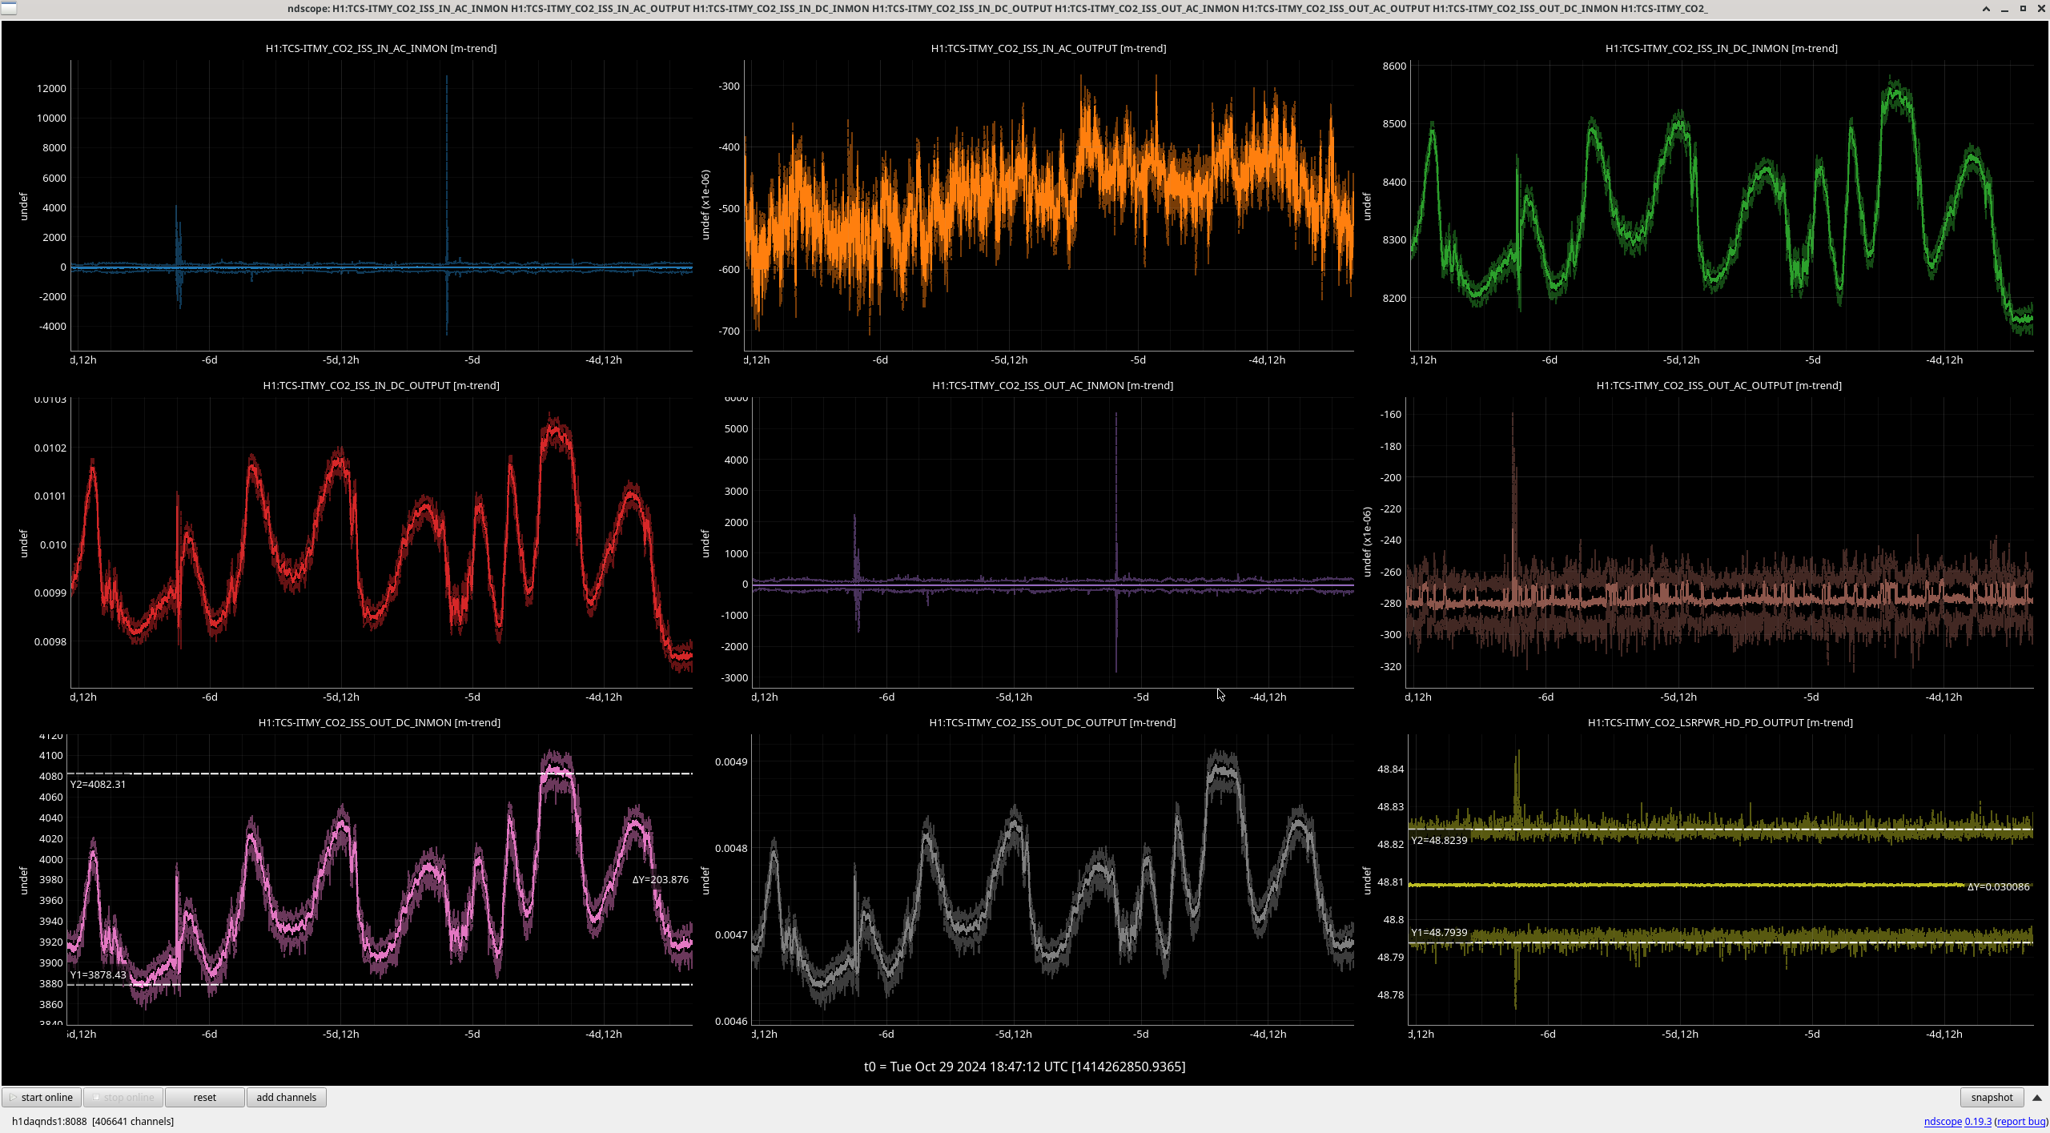Click the 8600 y-axis tick in green plot

(1394, 66)
